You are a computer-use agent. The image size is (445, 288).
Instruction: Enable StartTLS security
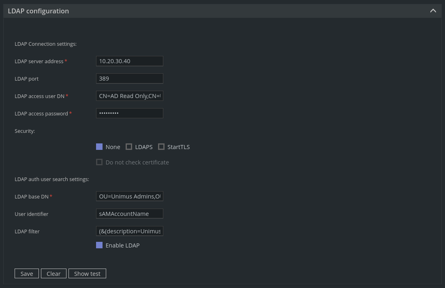coord(161,147)
